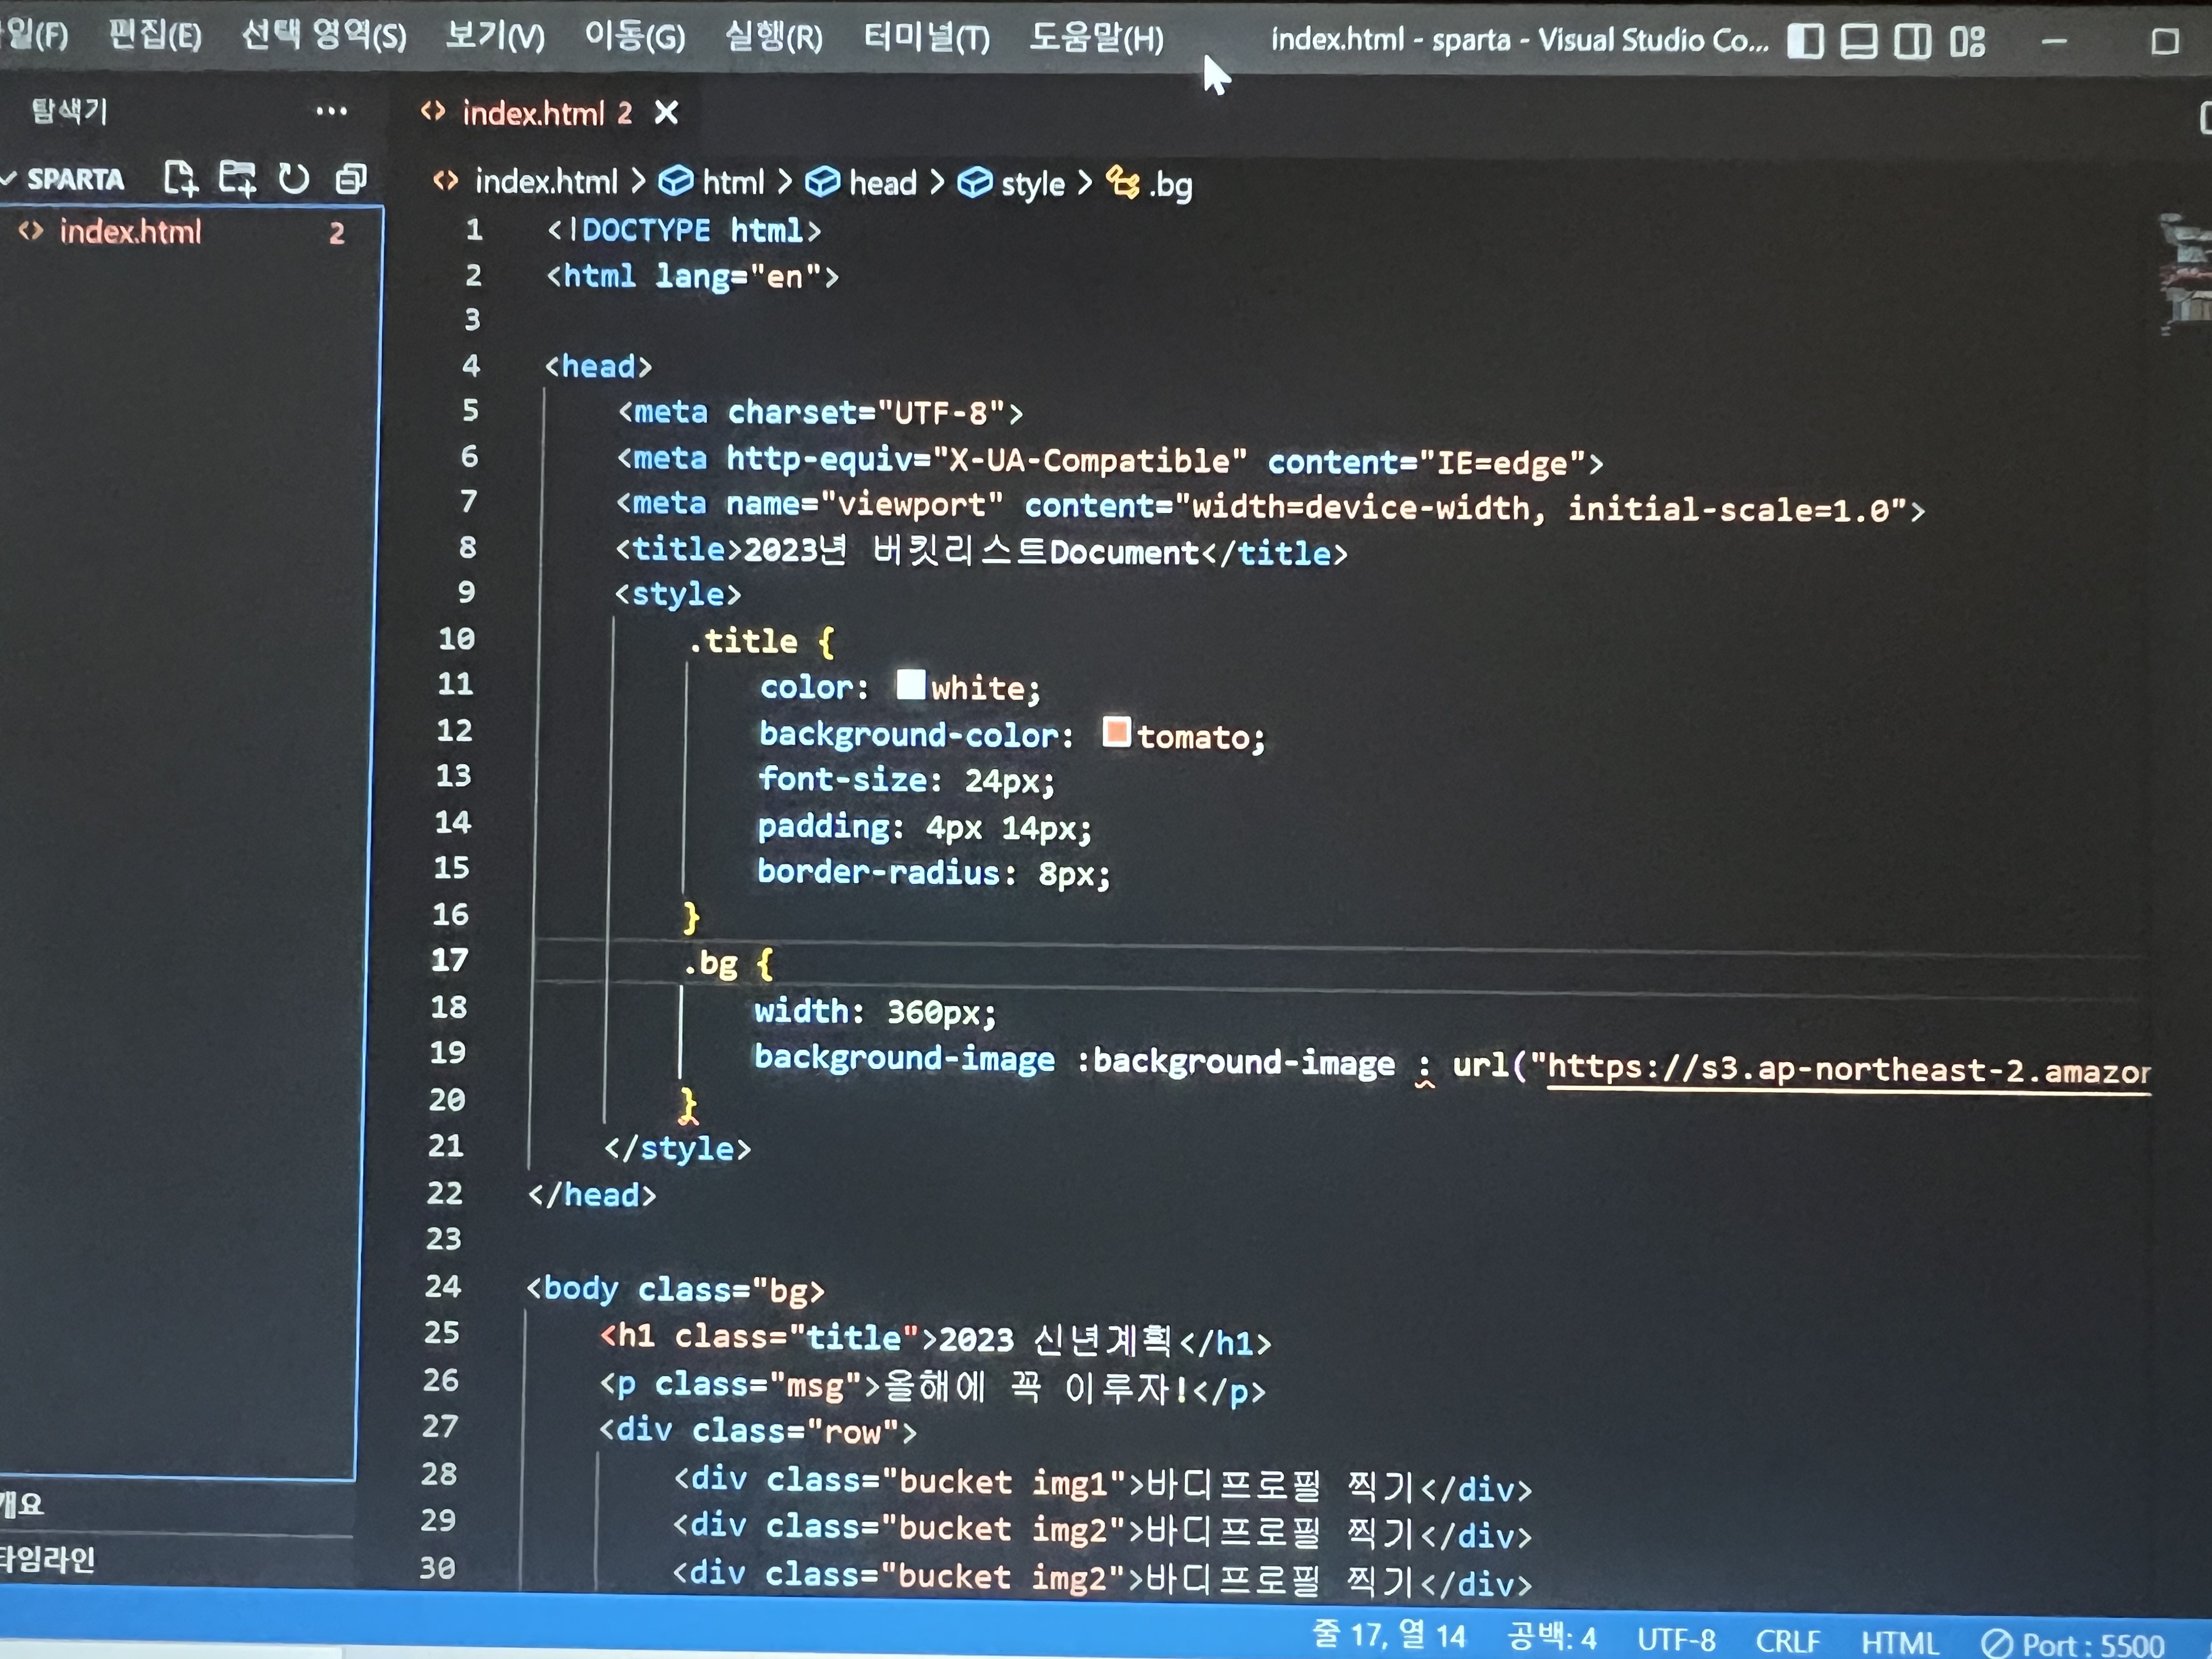Click line number 17 in the gutter

click(x=450, y=960)
